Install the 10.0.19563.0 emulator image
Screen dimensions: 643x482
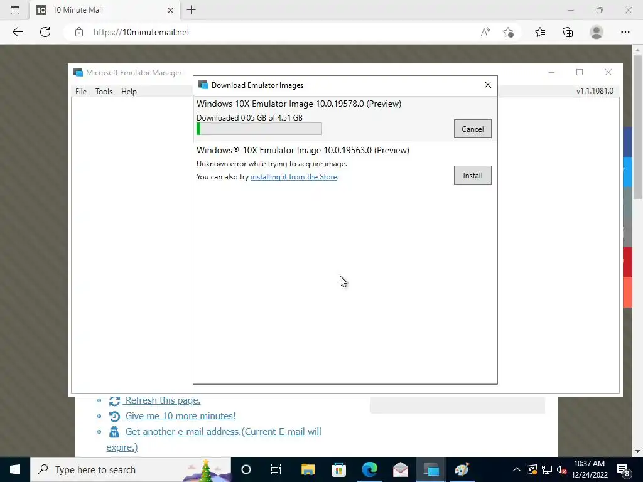tap(472, 176)
